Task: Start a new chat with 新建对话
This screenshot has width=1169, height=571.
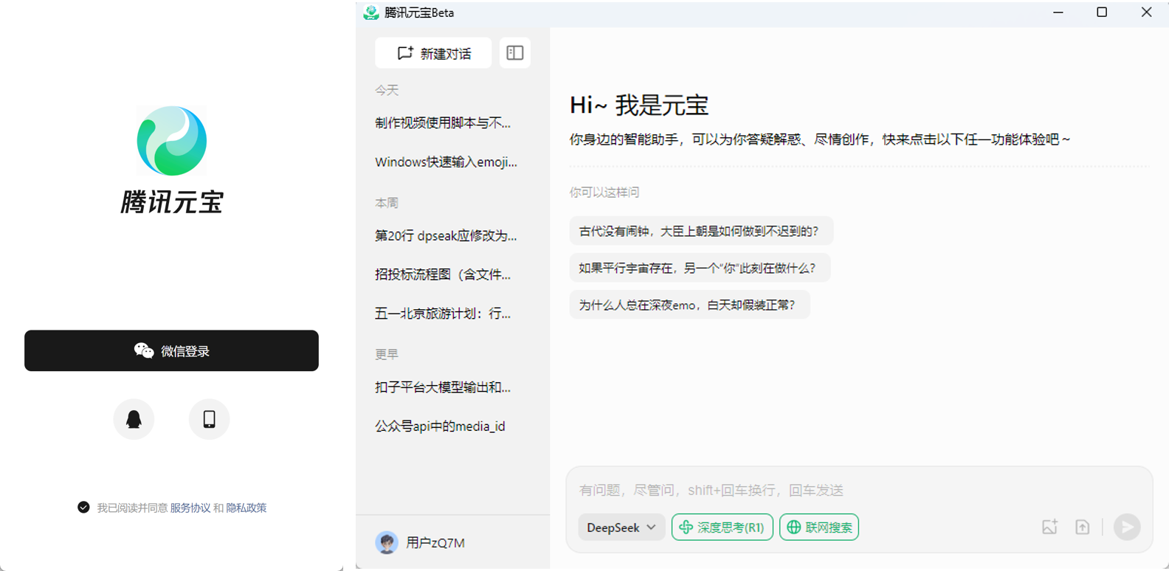Action: (433, 53)
